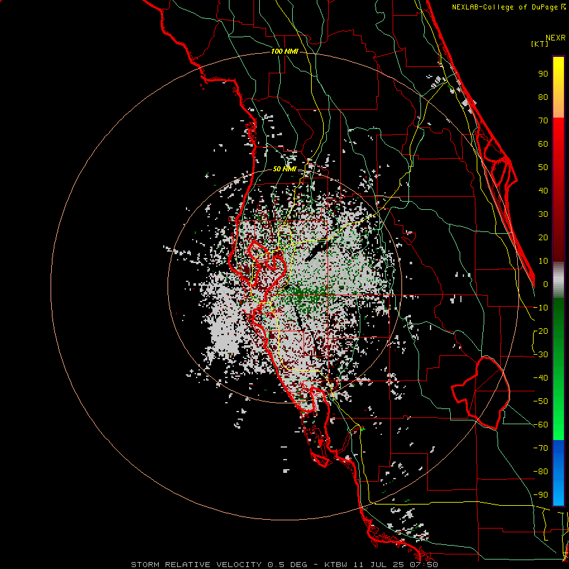Click the -10 knot scale label
The height and width of the screenshot is (569, 569).
(541, 308)
